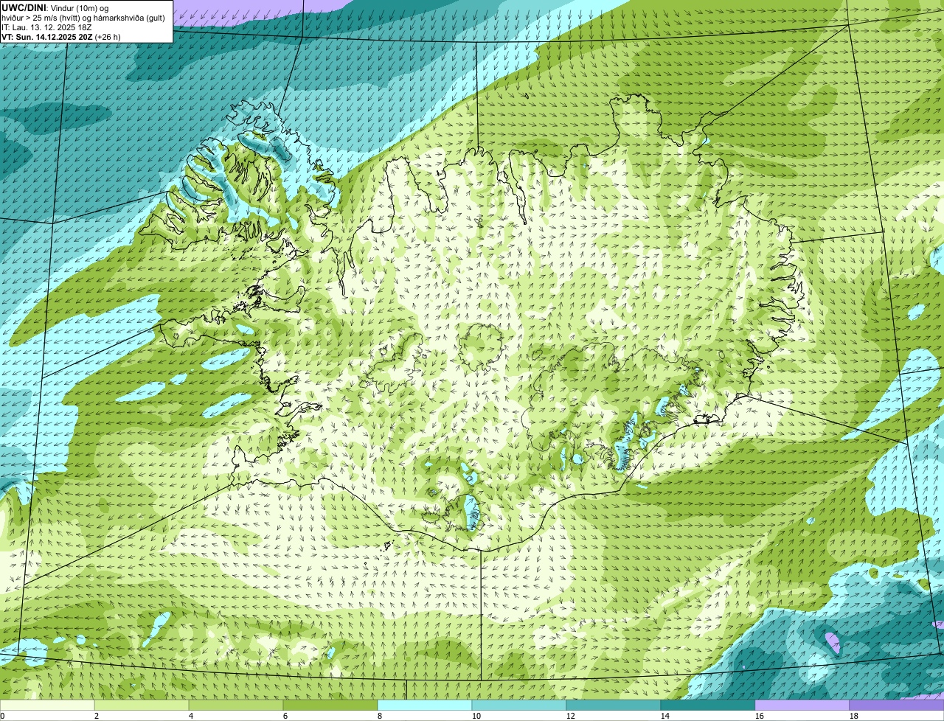The height and width of the screenshot is (721, 944).
Task: Click the '0' label on the color scale
Action: click(2, 716)
